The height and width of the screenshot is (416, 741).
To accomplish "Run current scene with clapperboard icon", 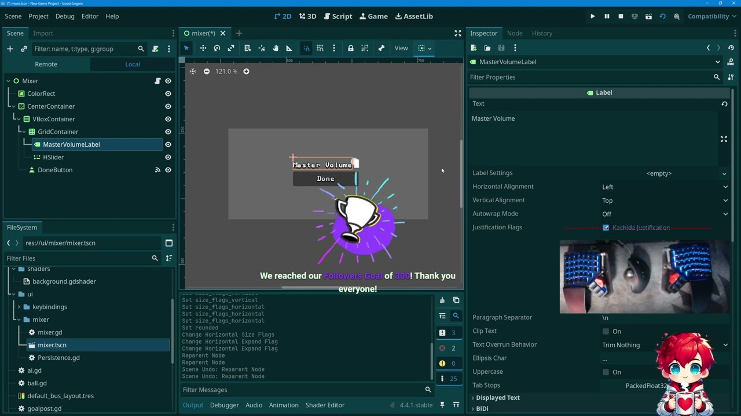I will 648,16.
